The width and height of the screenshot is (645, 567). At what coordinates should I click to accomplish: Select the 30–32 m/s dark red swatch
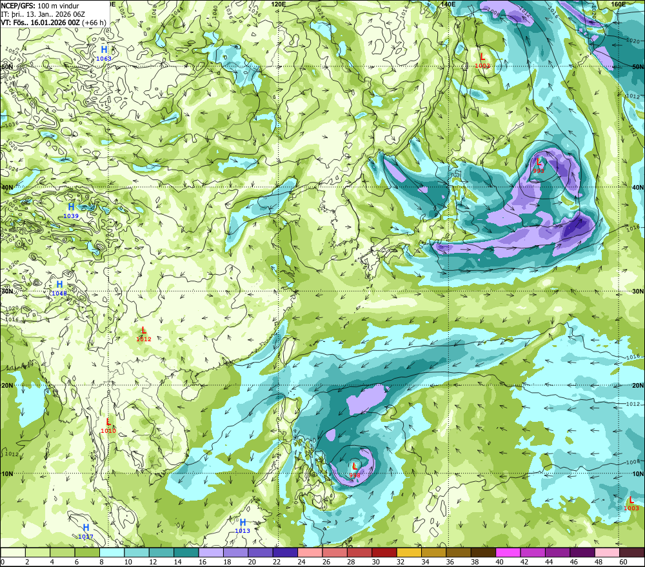tap(384, 552)
